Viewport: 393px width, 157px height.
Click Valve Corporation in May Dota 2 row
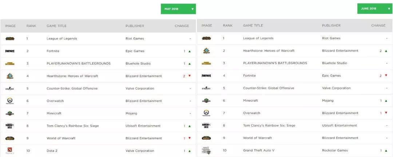[x=140, y=151]
